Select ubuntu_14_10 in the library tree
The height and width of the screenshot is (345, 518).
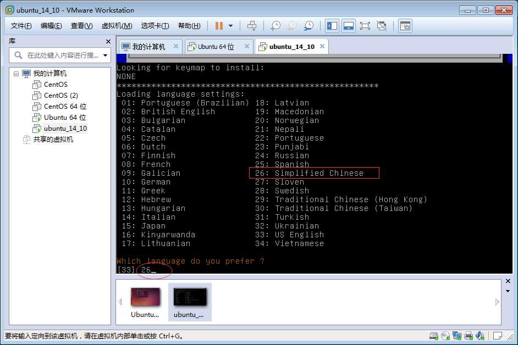pyautogui.click(x=65, y=129)
